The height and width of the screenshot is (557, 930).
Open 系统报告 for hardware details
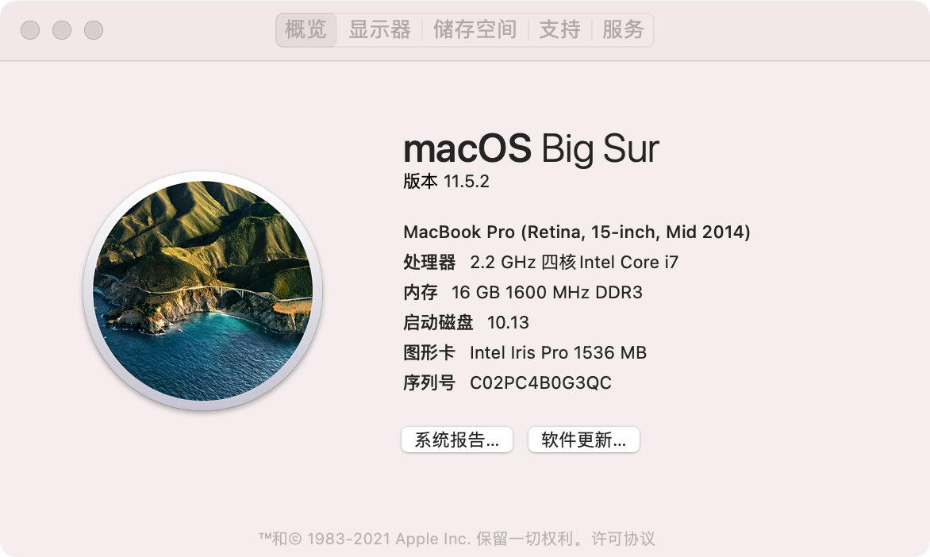coord(457,440)
